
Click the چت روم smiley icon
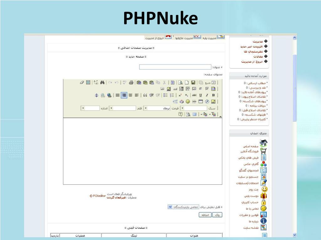[x=264, y=189]
